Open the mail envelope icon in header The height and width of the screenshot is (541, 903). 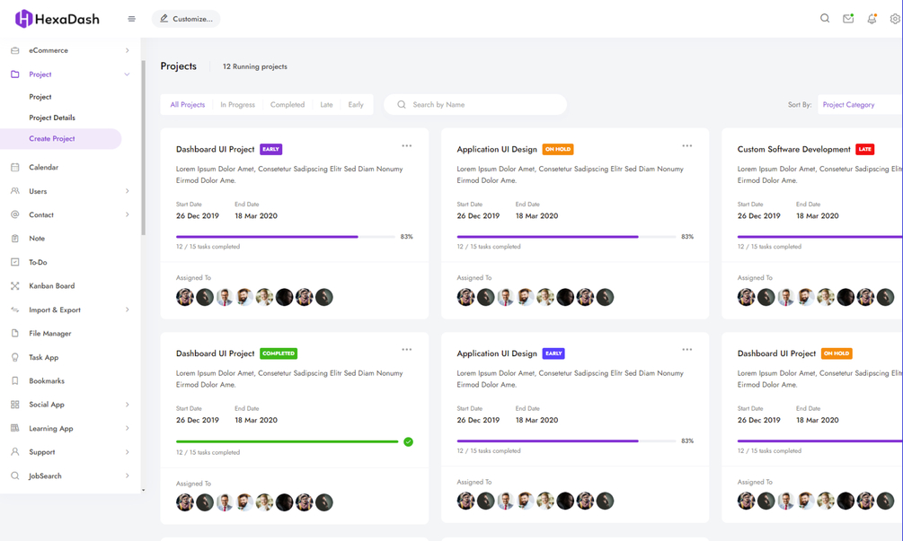click(x=848, y=19)
